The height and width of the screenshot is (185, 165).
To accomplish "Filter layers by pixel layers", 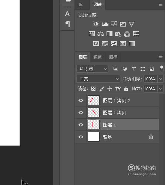I will pos(116,69).
